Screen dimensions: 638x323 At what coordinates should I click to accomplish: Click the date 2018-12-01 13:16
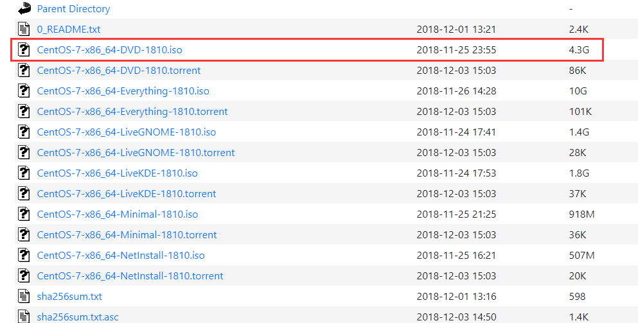(x=456, y=297)
